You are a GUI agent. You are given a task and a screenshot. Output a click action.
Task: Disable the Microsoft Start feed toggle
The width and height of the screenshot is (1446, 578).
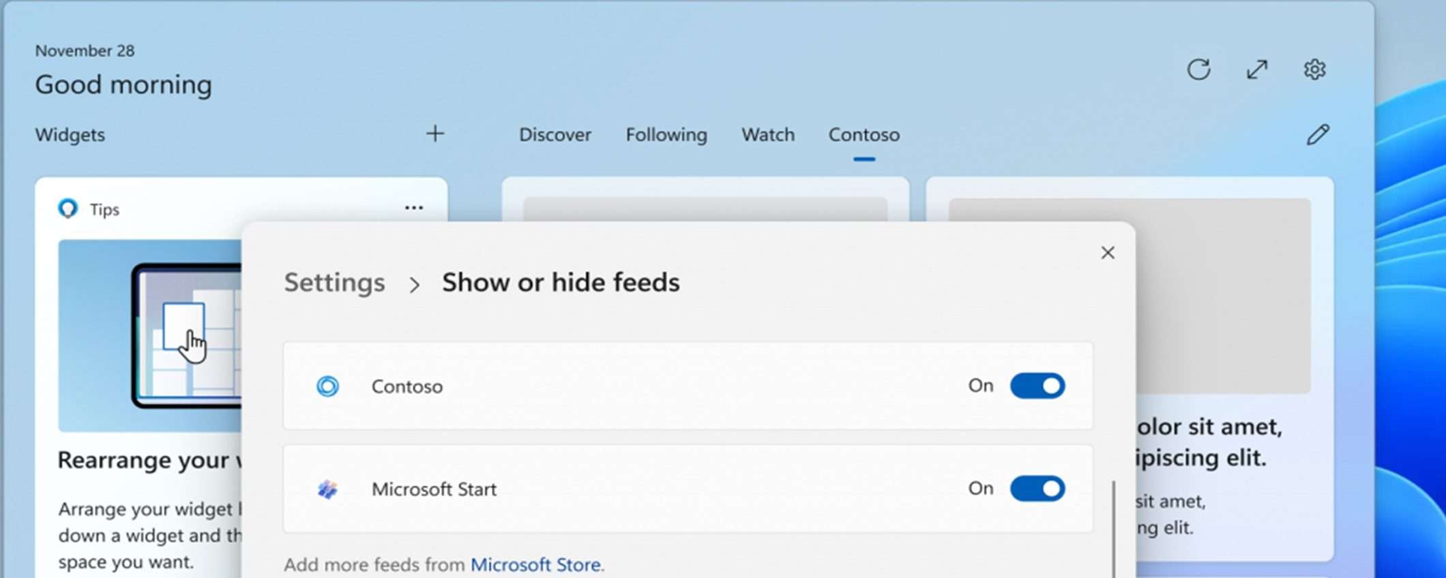[x=1037, y=489]
